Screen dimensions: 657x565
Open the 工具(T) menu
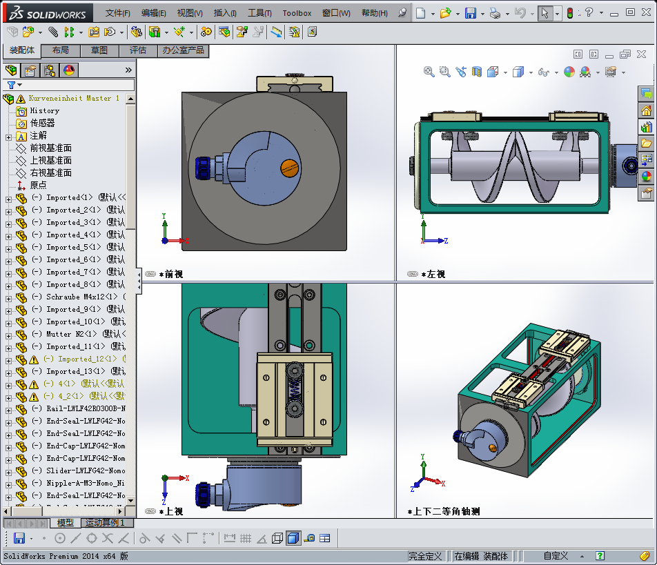pyautogui.click(x=259, y=13)
